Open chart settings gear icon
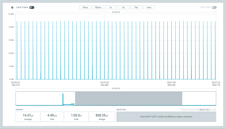Image resolution: width=226 pixels, height=129 pixels. point(12,8)
